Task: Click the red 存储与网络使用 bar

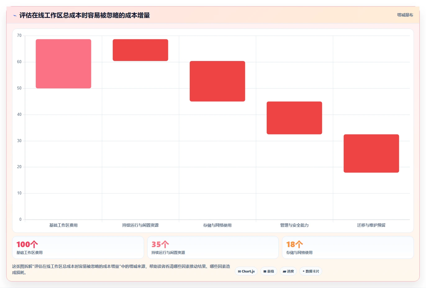Action: click(217, 81)
